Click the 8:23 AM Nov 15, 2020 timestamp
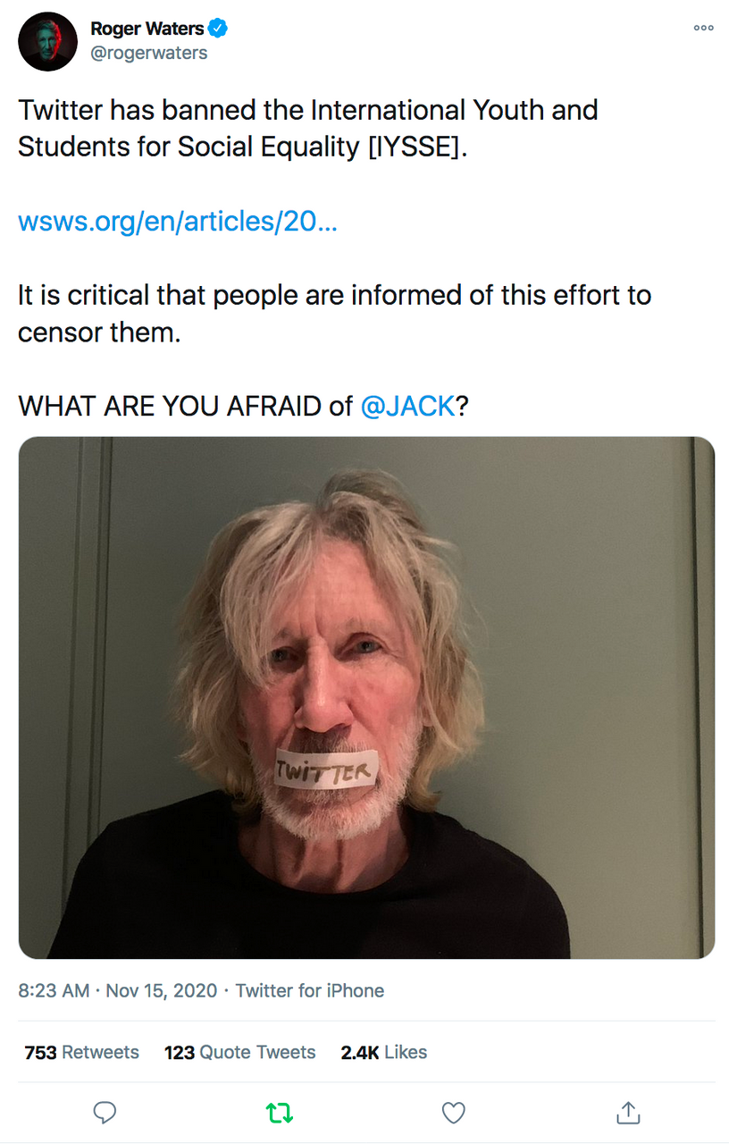Viewport: 729px width, 1144px height. (118, 990)
